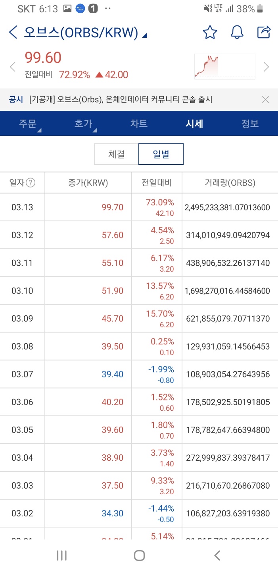Select closing price 37.50
278x572 pixels.
(x=113, y=485)
